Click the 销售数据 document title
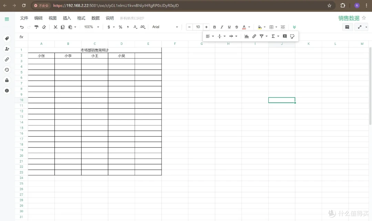This screenshot has height=221, width=372. coord(349,18)
